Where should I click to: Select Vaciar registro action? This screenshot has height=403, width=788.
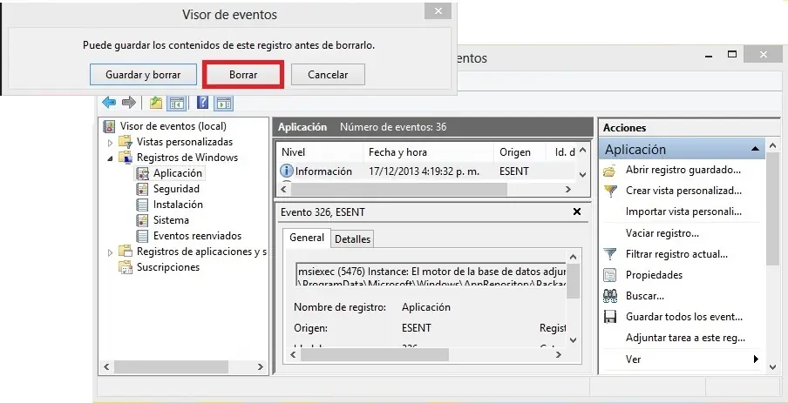click(x=662, y=233)
